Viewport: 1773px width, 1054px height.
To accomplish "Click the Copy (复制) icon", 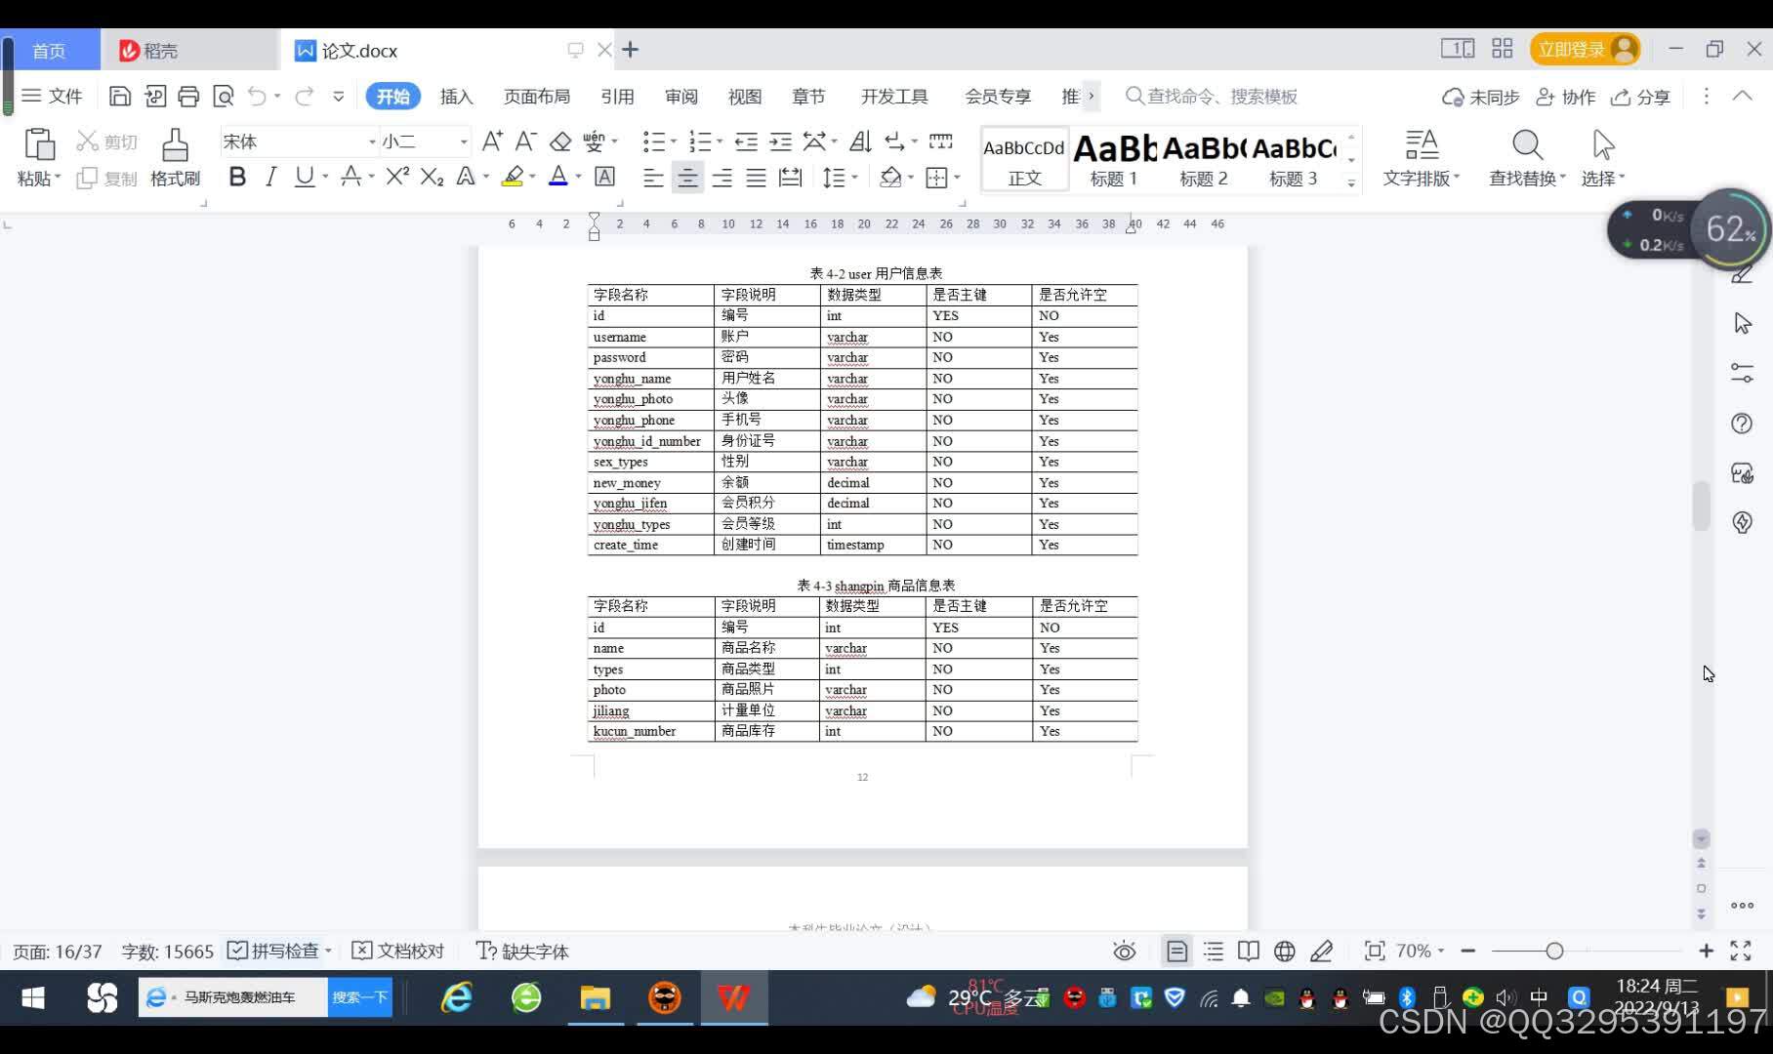I will (x=87, y=179).
